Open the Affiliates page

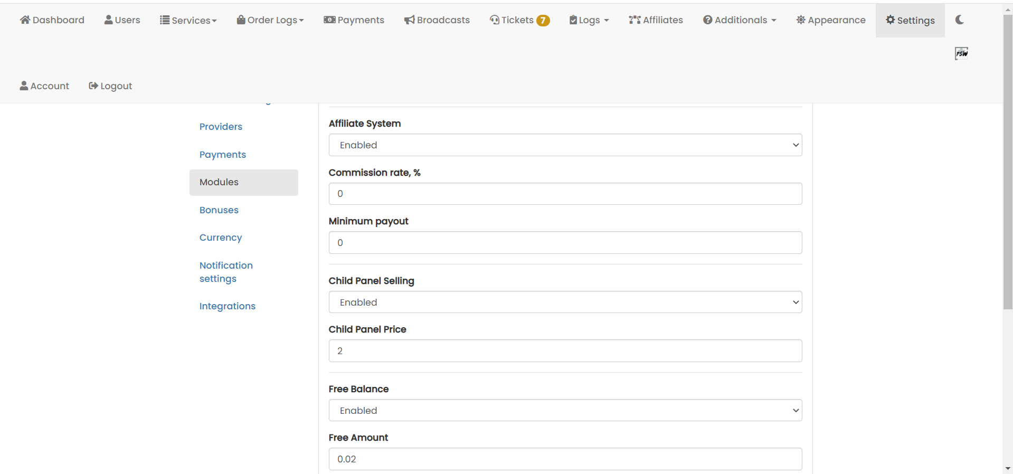click(x=656, y=20)
